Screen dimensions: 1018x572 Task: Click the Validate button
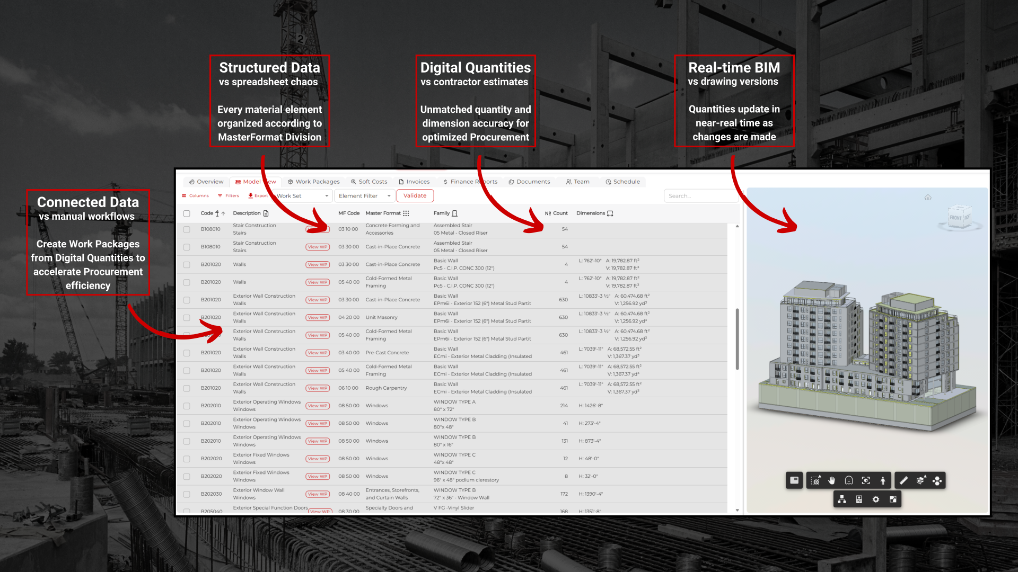pos(415,196)
